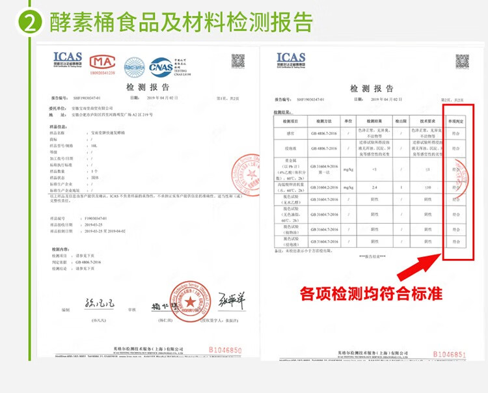
Task: Click the QR code on the right report
Action: [x=462, y=61]
